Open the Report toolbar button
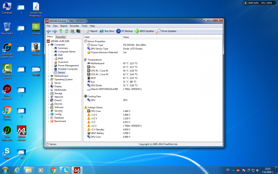 click(x=91, y=31)
